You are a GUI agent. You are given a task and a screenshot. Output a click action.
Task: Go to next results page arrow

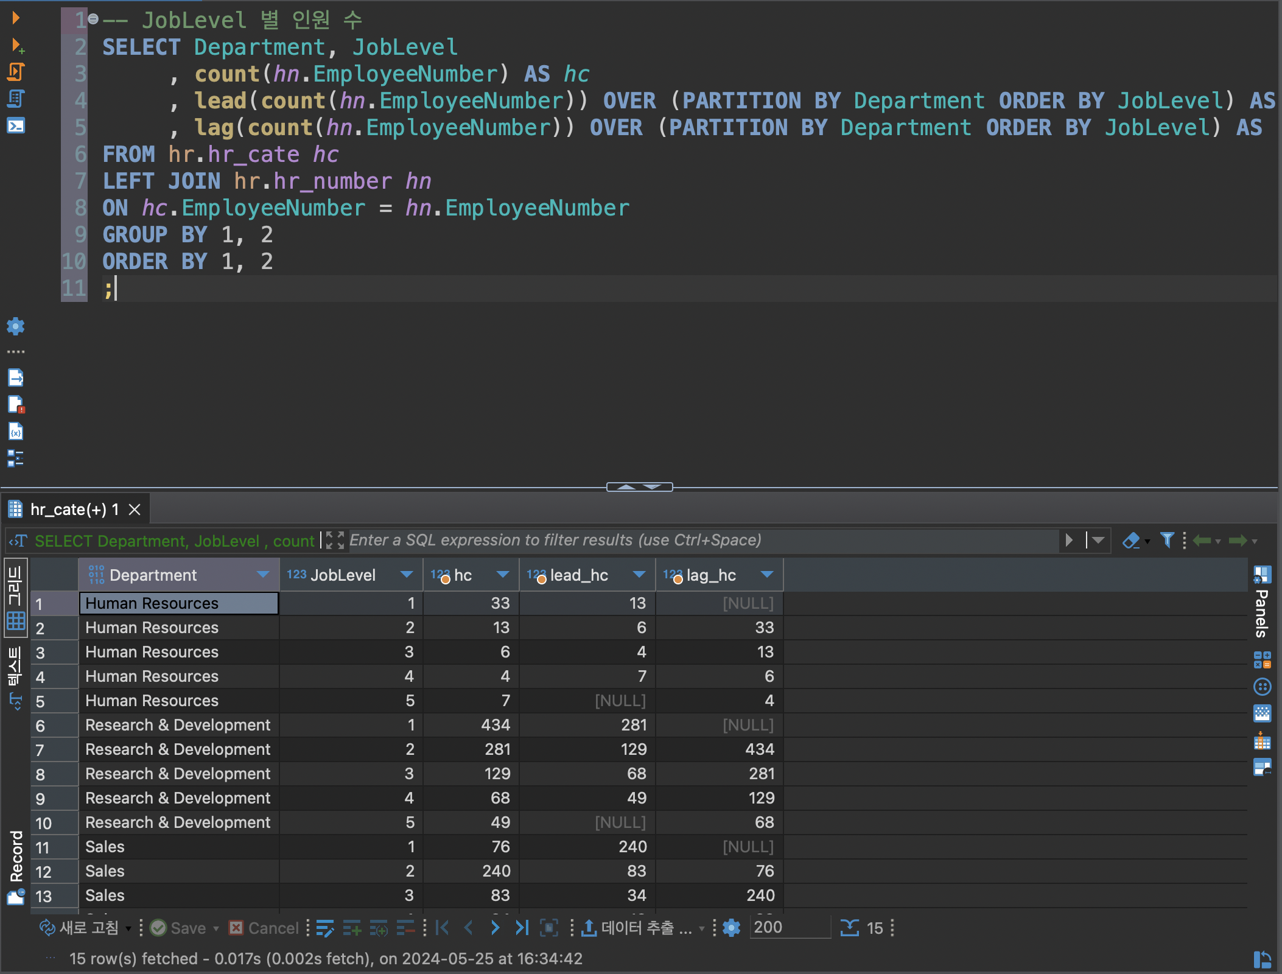click(495, 928)
